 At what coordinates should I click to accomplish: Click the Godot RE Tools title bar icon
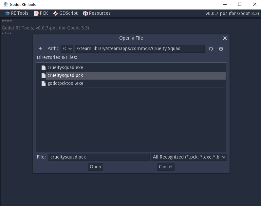[6, 4]
